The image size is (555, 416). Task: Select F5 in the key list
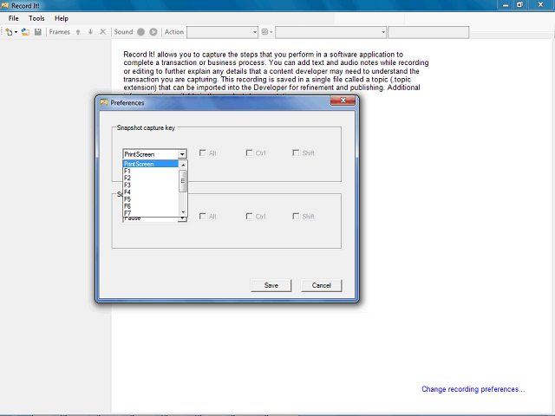click(x=150, y=199)
